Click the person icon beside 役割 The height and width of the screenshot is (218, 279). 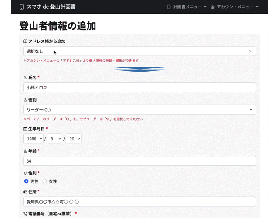point(25,100)
